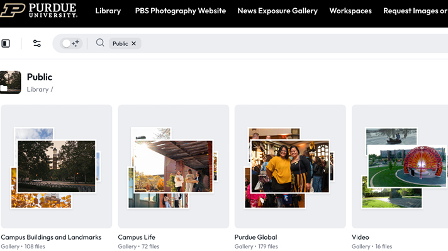Click the Purdue University logo

(38, 10)
